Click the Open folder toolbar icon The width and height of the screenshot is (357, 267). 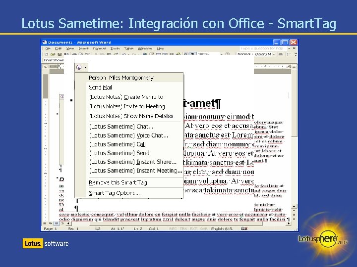click(53, 54)
